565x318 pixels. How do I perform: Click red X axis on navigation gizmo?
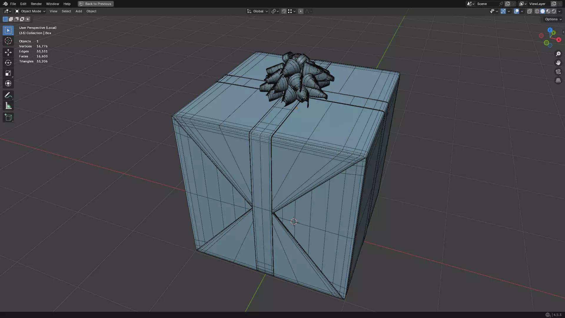pos(559,40)
